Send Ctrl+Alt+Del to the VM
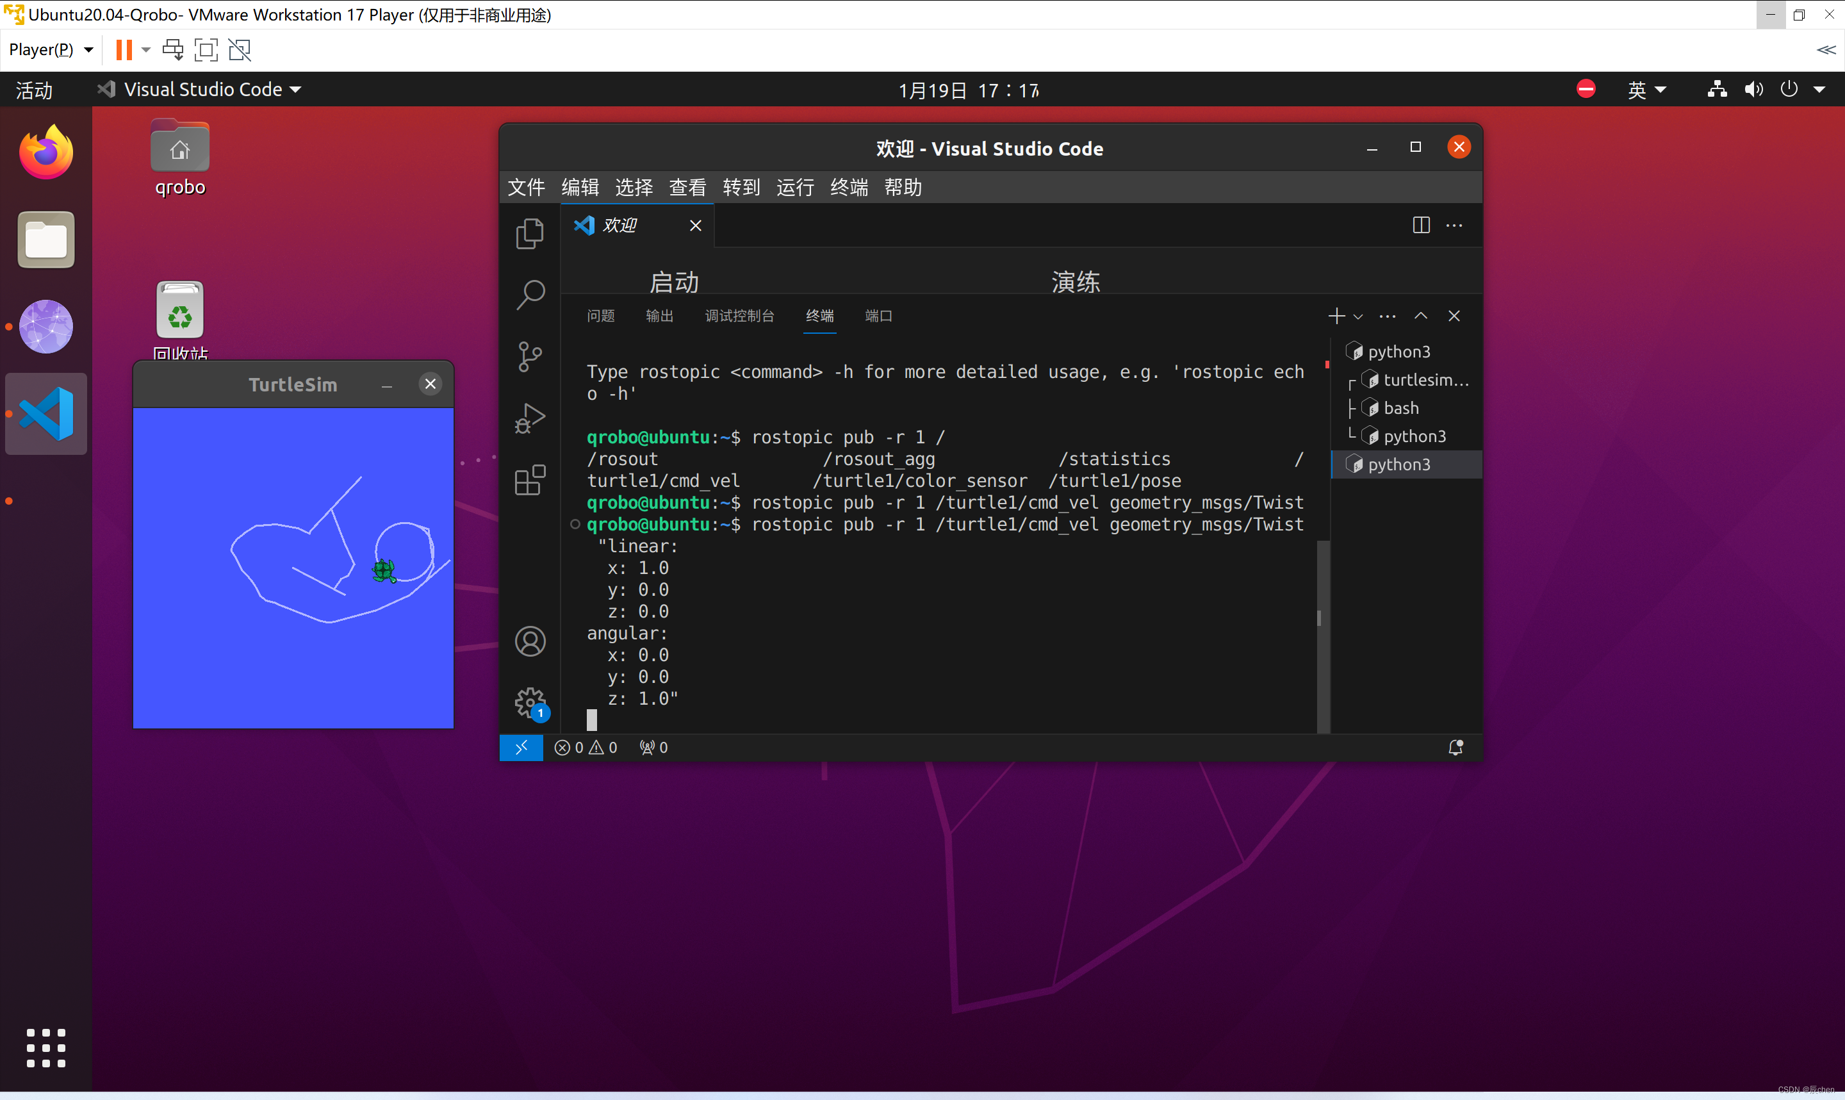 click(x=172, y=50)
